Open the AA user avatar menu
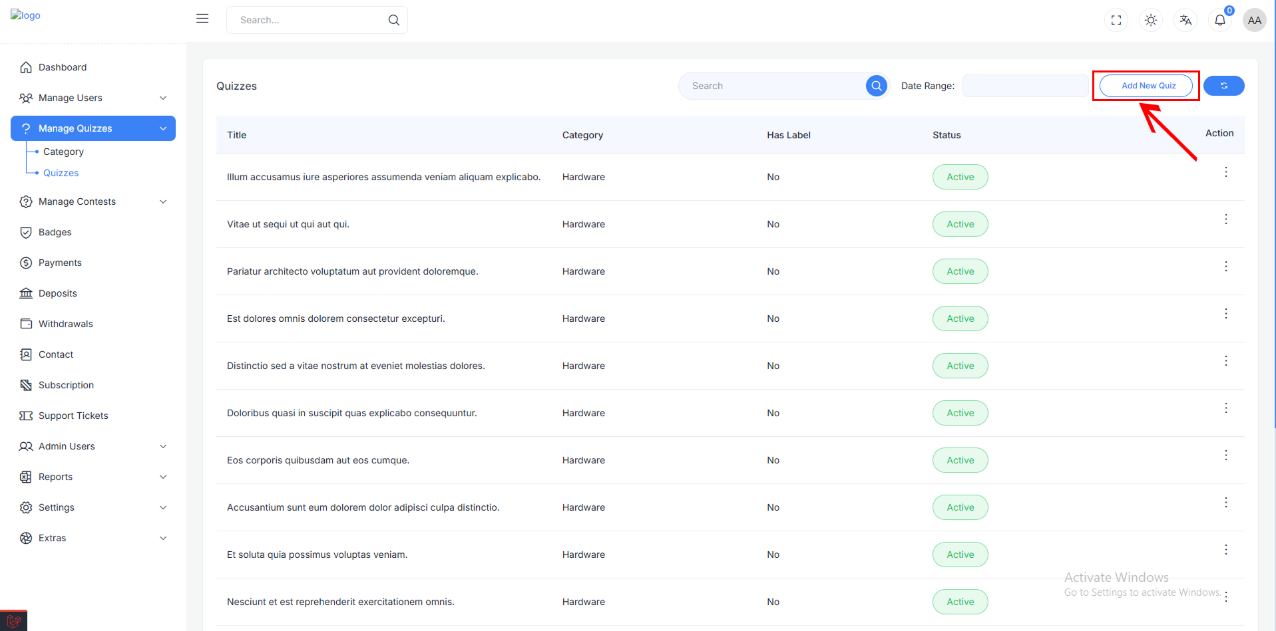1276x631 pixels. click(1255, 20)
